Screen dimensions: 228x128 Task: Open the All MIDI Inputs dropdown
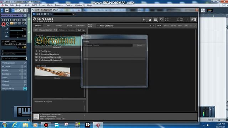[14, 41]
